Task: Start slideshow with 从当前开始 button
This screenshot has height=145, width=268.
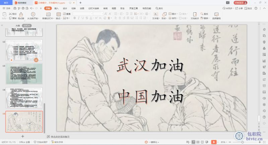Action: tap(33, 16)
